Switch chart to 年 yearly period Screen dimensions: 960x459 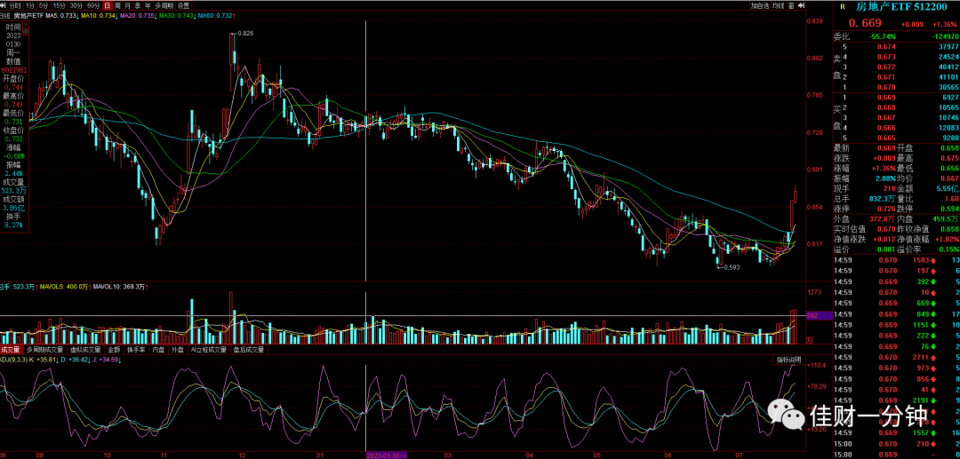148,5
